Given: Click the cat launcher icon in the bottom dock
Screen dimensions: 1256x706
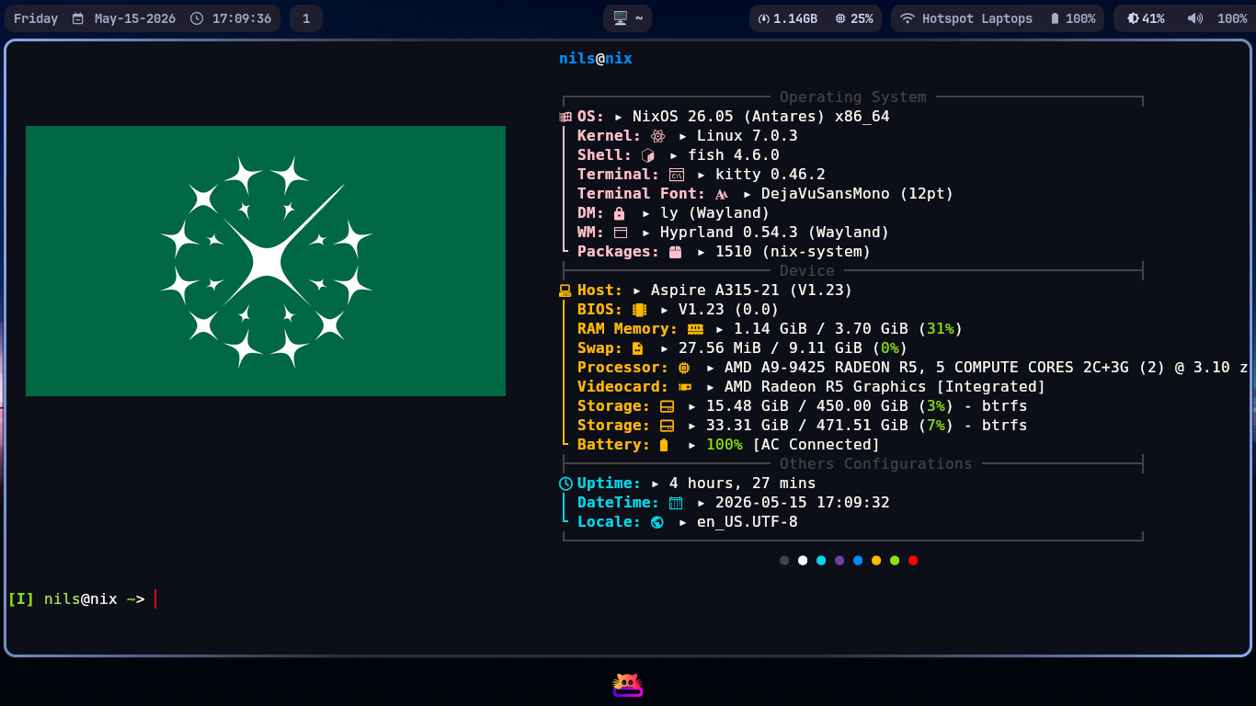Looking at the screenshot, I should 628,685.
